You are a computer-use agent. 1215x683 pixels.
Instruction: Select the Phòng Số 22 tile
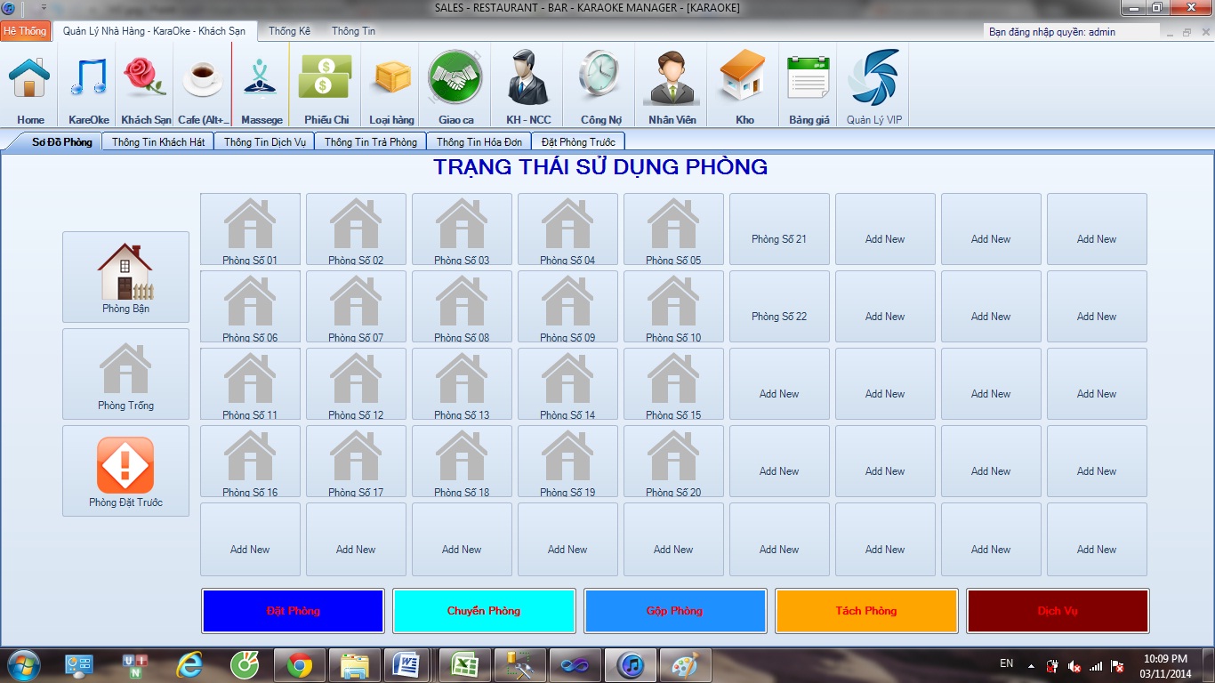click(x=779, y=307)
